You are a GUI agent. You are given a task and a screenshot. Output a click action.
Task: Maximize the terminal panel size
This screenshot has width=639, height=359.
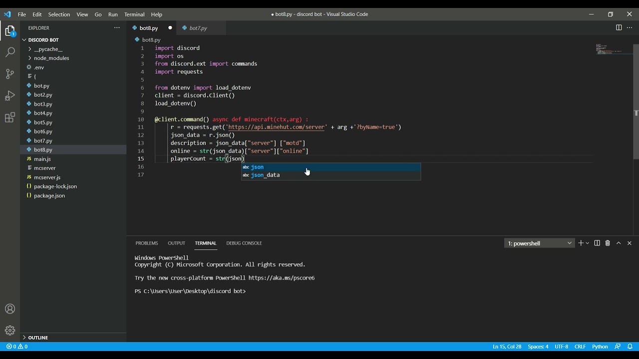619,243
